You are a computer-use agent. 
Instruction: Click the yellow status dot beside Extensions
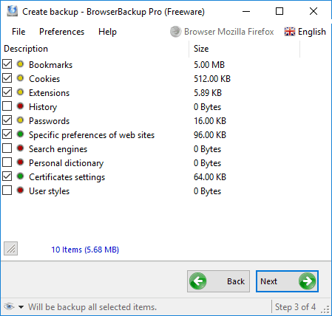(20, 92)
